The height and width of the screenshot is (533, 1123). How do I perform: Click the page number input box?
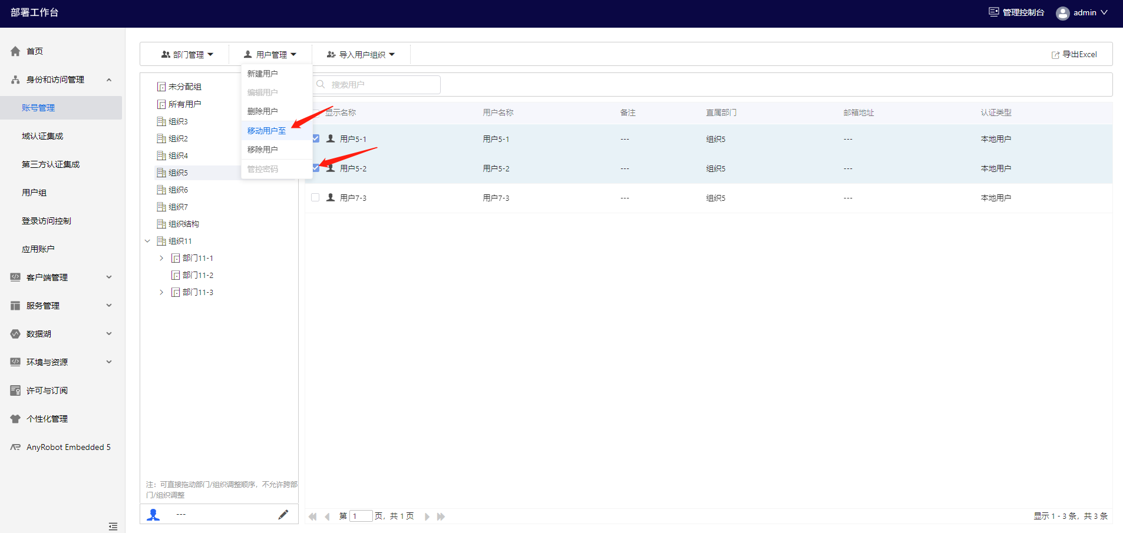coord(361,517)
